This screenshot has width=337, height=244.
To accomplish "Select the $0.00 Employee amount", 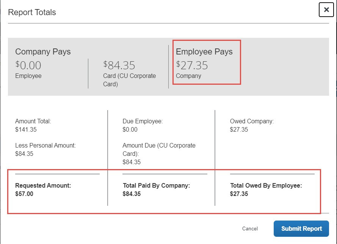I will click(x=28, y=65).
